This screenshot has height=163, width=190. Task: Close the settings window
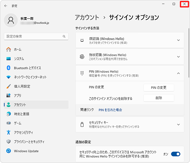[x=184, y=4]
